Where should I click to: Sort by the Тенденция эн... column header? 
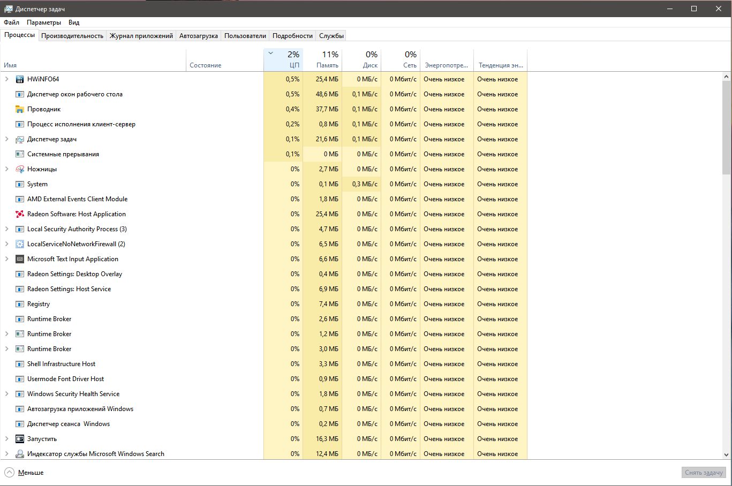[x=501, y=60]
